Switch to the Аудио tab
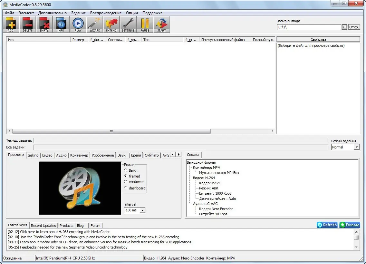The width and height of the screenshot is (366, 264). [x=61, y=155]
